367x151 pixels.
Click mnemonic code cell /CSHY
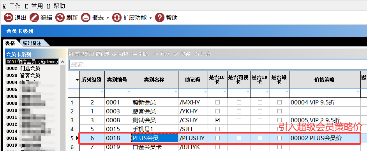193,120
